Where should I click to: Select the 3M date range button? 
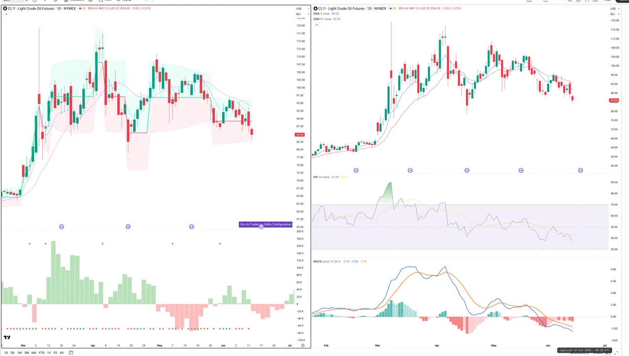click(27, 353)
